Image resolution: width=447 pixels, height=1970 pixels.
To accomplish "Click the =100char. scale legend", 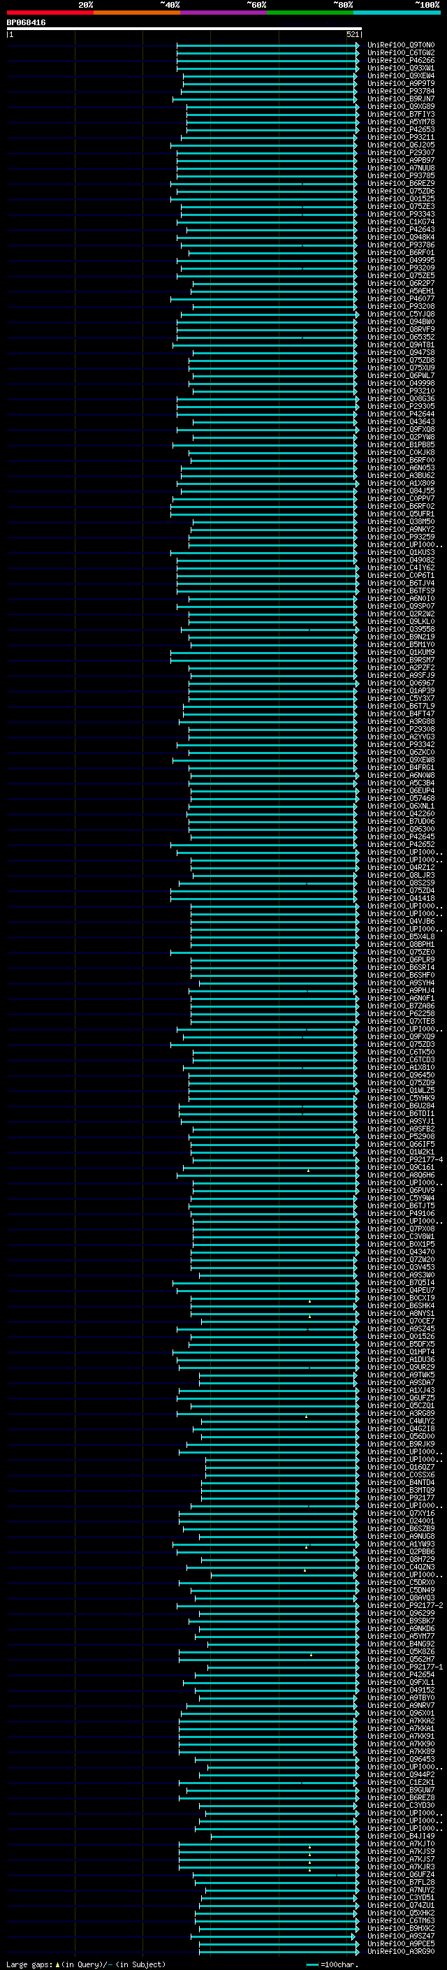I will (x=332, y=1964).
